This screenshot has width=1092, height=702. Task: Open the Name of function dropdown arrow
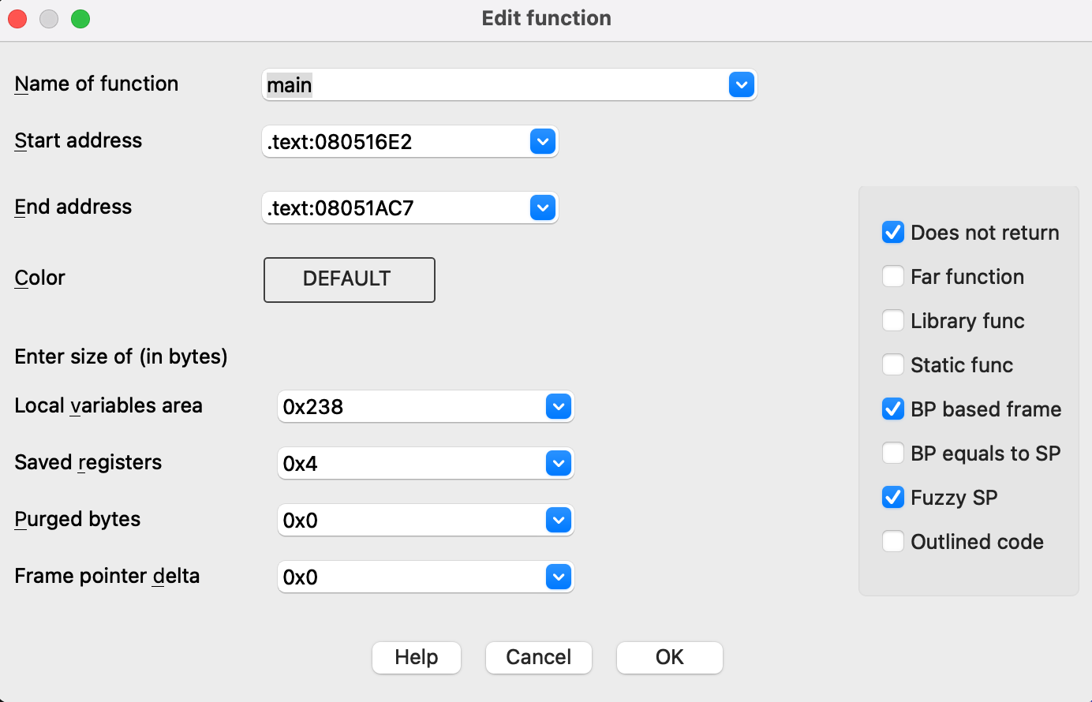[x=741, y=84]
